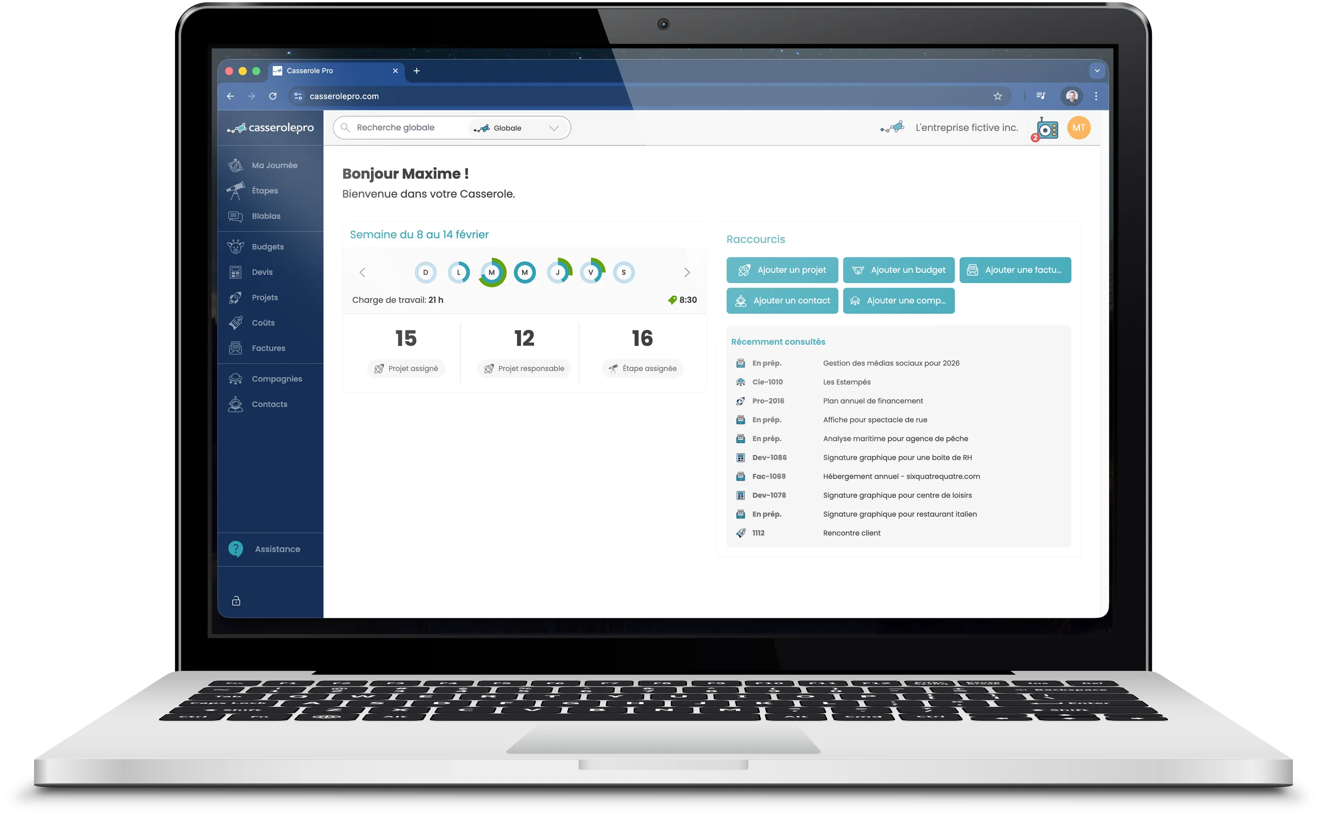Open Pro-2016 Plan annuel de financement
Image resolution: width=1320 pixels, height=817 pixels.
[x=872, y=401]
